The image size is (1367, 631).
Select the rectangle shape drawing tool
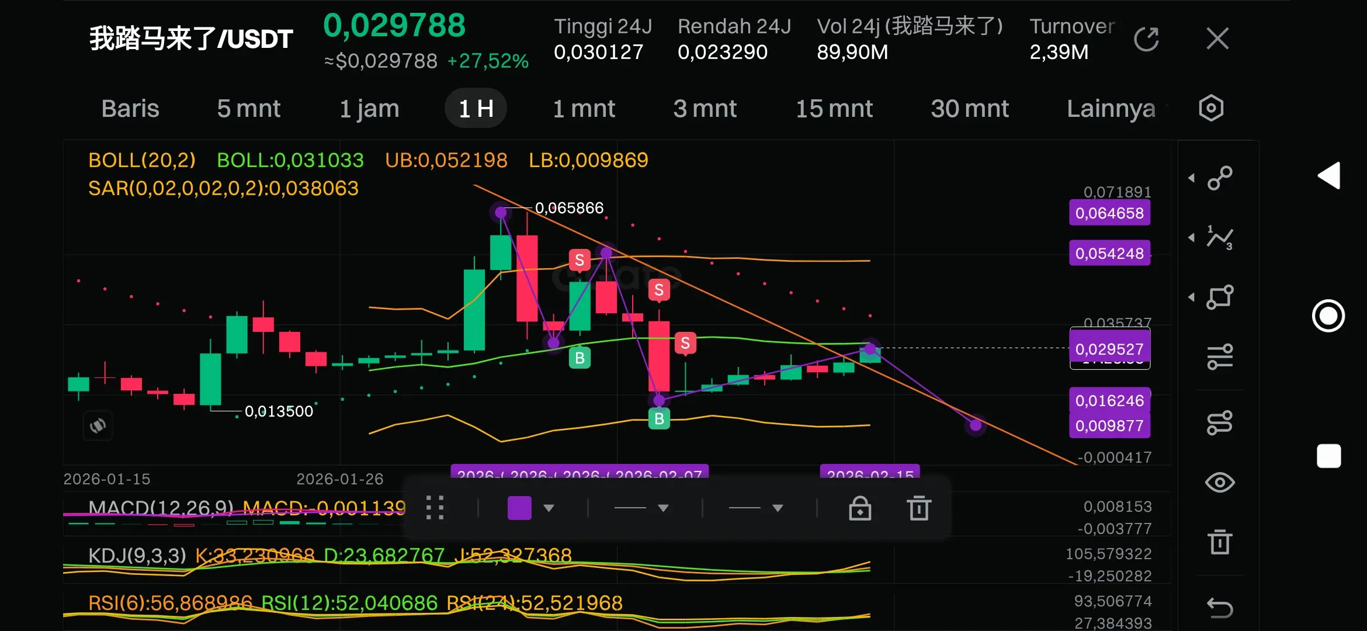point(1219,297)
